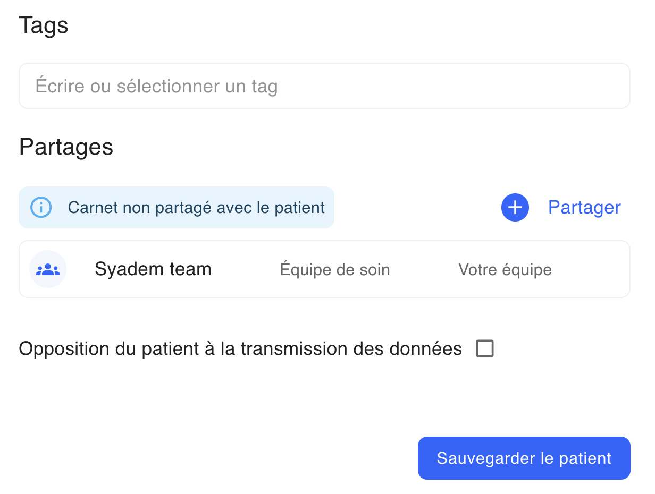
Task: Click the 'Votre équipe' label
Action: (x=505, y=270)
